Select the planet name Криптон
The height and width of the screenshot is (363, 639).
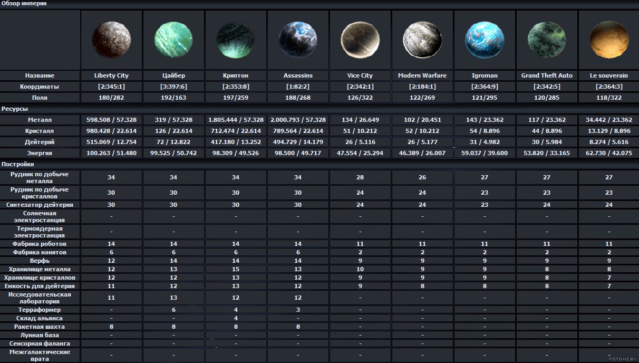(x=236, y=75)
